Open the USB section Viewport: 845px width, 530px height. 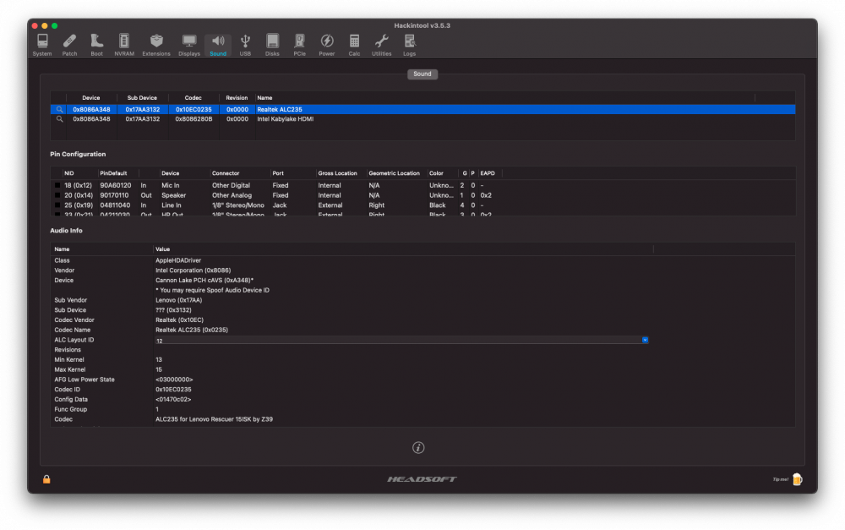point(245,46)
